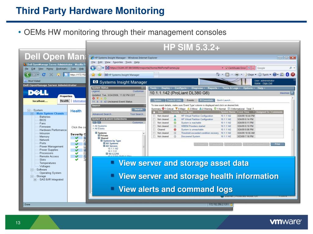Click Favorites star icon in Internet Explorer
The image size is (313, 234).
pyautogui.click(x=93, y=75)
